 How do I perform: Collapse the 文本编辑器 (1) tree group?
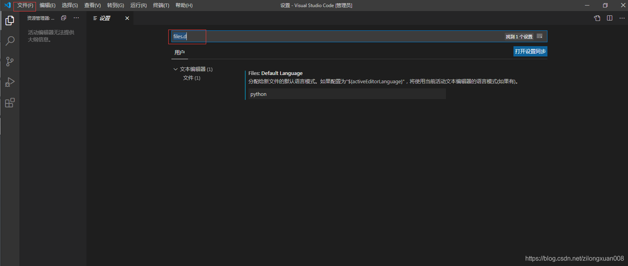pos(176,69)
